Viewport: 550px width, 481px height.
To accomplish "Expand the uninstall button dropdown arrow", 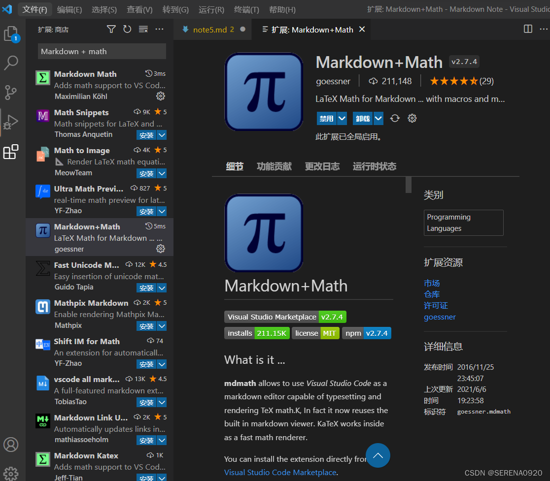I will 378,119.
